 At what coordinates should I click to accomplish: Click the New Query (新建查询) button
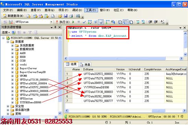point(13,16)
